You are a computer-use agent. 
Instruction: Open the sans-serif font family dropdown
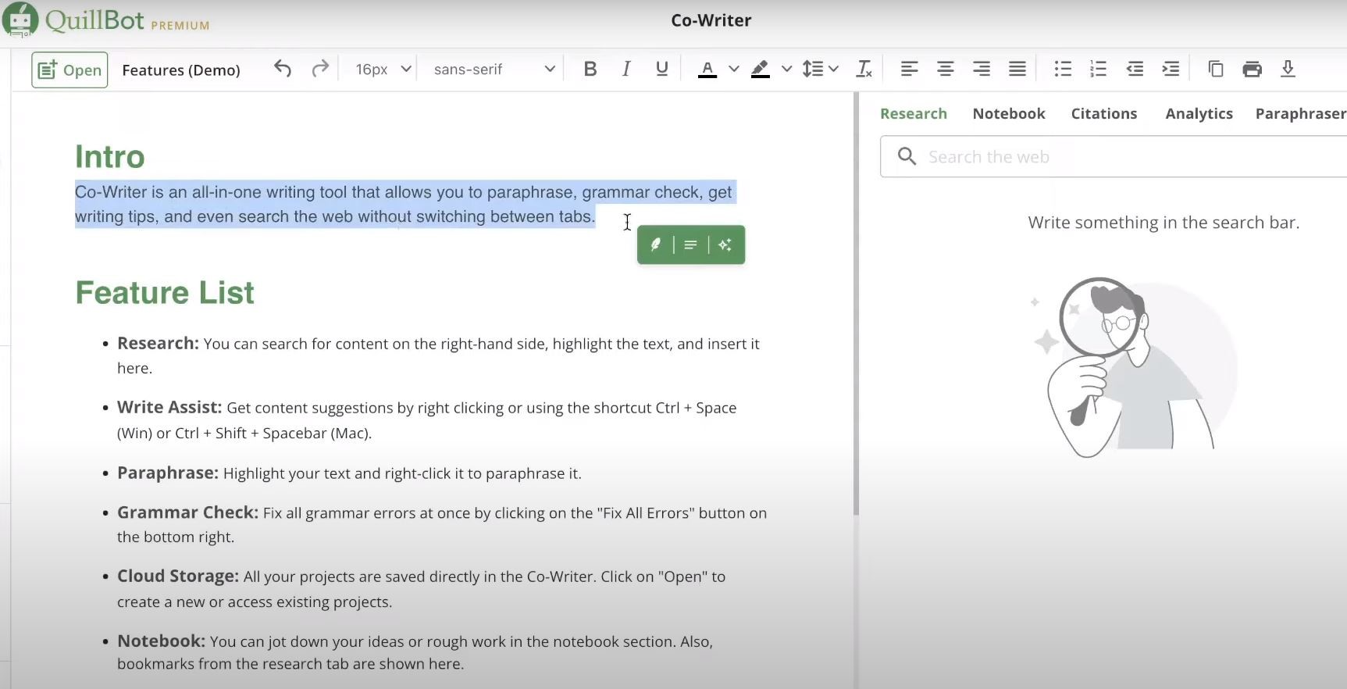tap(494, 70)
